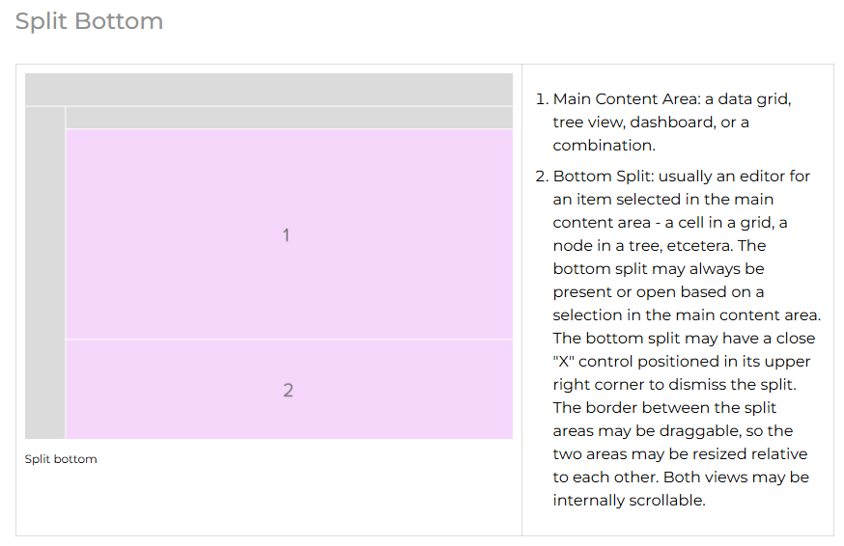Click the divider line between areas 1 and 2
The image size is (844, 546).
(x=289, y=340)
